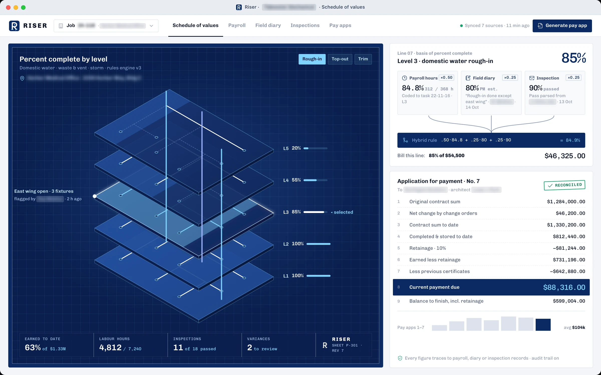Click the Variances 2 to review stat
This screenshot has height=375, width=601.
pyautogui.click(x=278, y=345)
